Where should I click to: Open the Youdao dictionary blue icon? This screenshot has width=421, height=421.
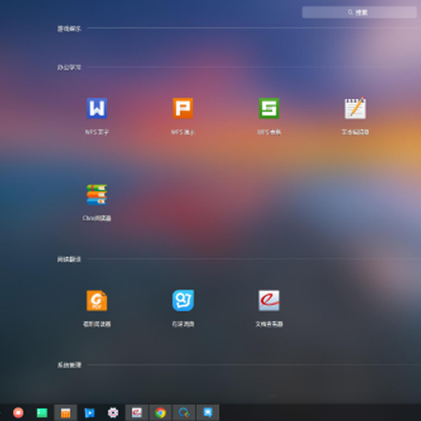[x=183, y=300]
